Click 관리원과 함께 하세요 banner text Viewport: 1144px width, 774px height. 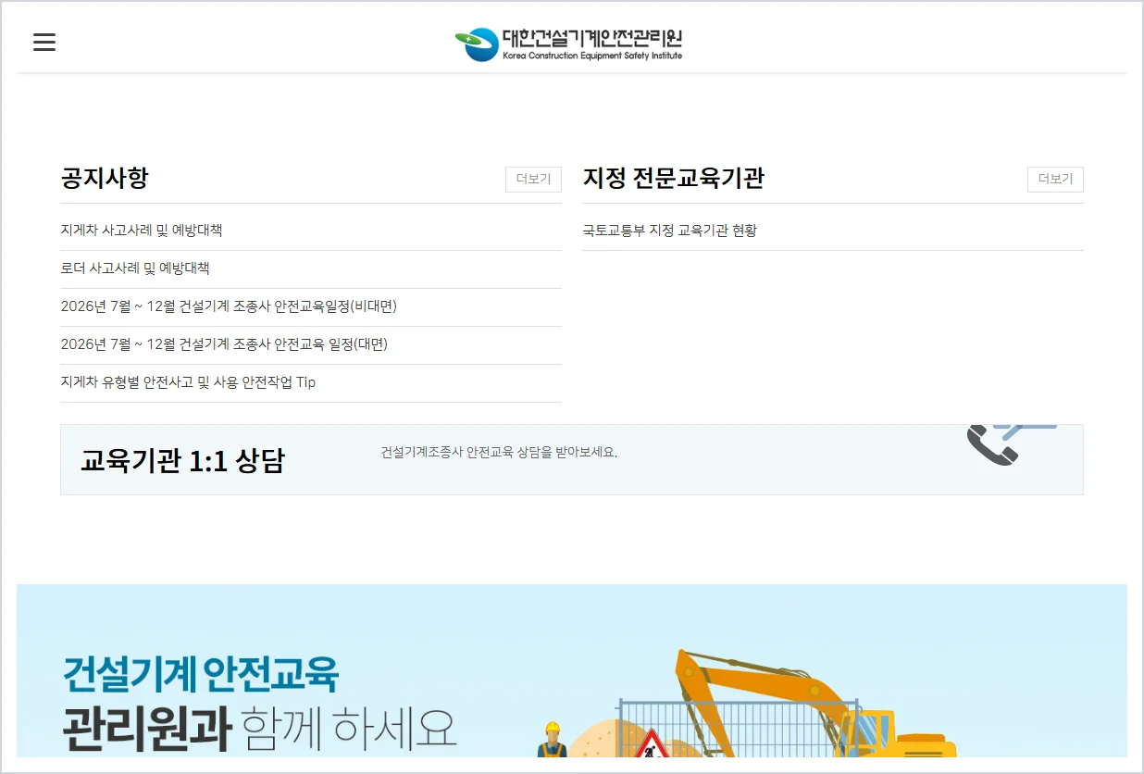tap(260, 730)
